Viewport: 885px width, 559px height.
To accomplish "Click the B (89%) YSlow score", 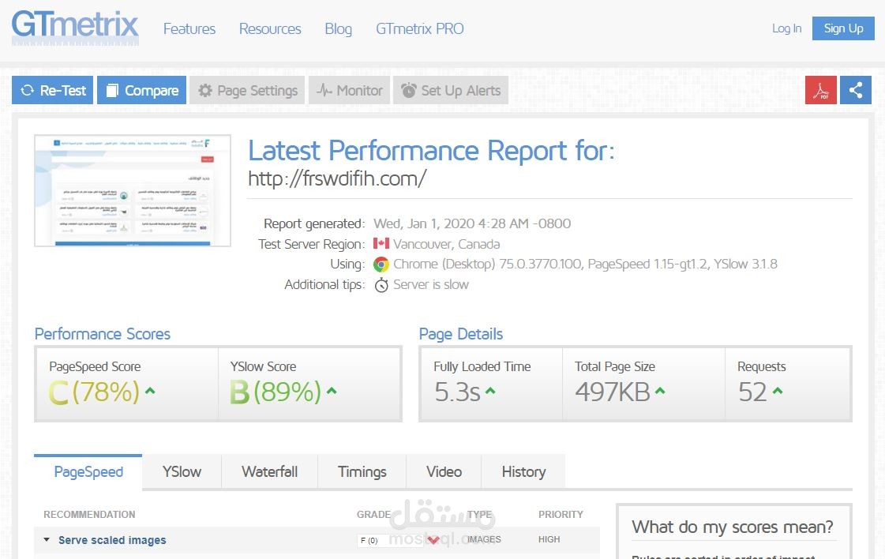I will click(x=276, y=392).
